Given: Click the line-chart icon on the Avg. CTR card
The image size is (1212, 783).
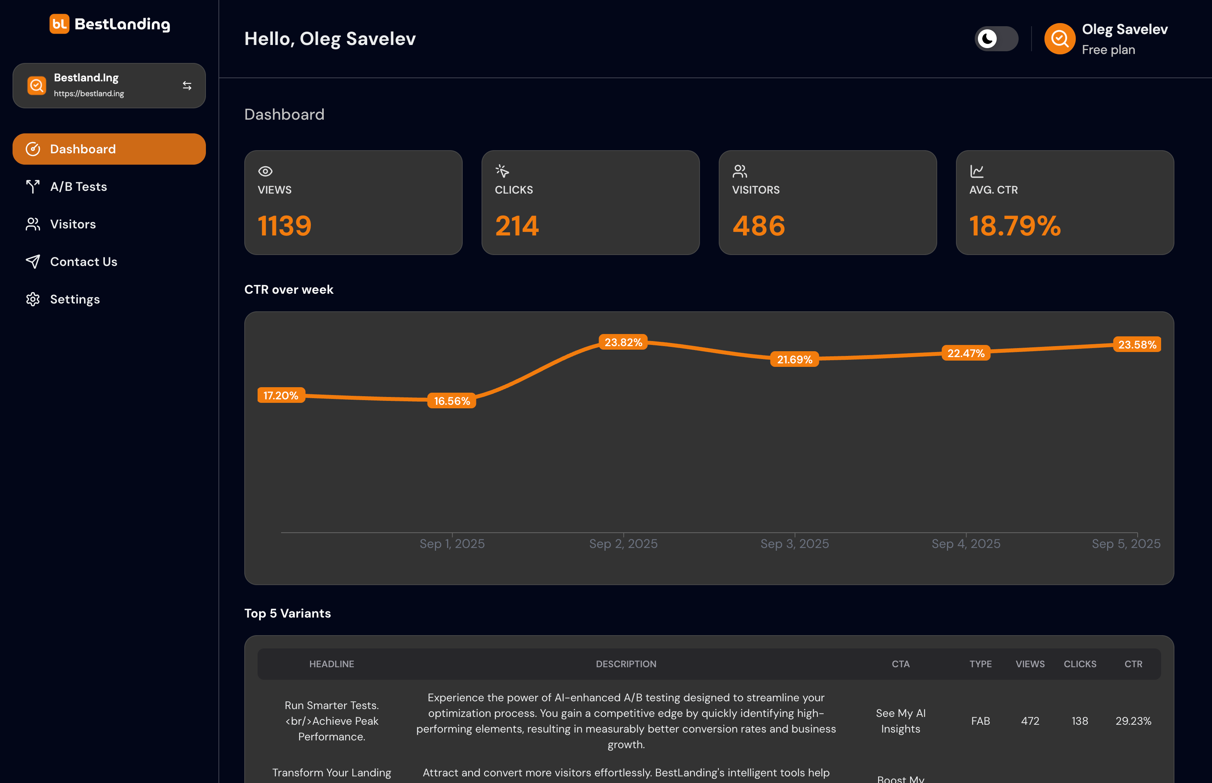Looking at the screenshot, I should tap(976, 171).
